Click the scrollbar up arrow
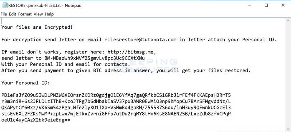The height and width of the screenshot is (132, 291). (x=288, y=20)
